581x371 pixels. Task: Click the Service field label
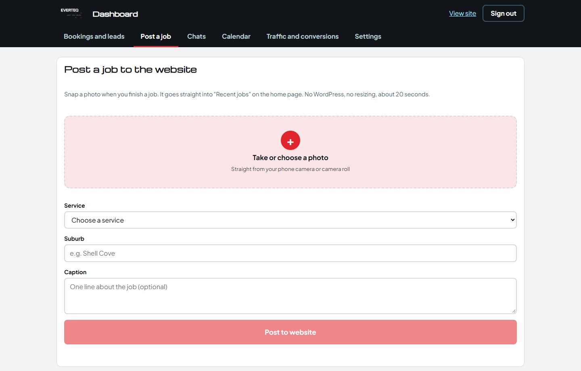75,206
